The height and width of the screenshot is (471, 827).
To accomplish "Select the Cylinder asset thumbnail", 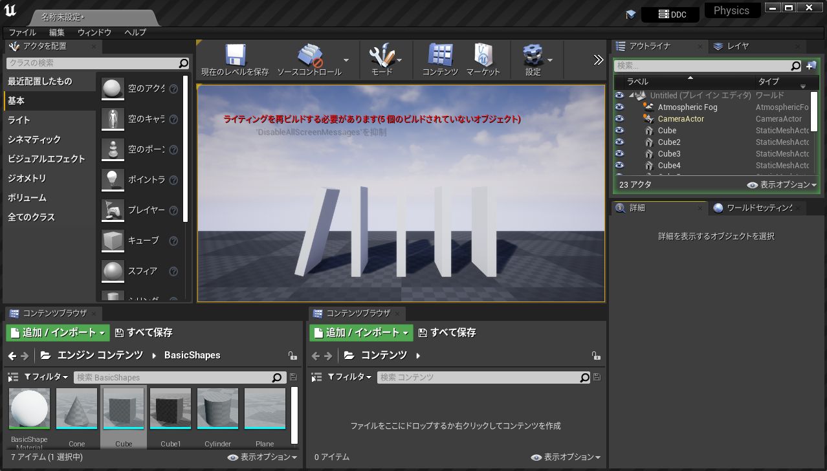I will (x=217, y=408).
